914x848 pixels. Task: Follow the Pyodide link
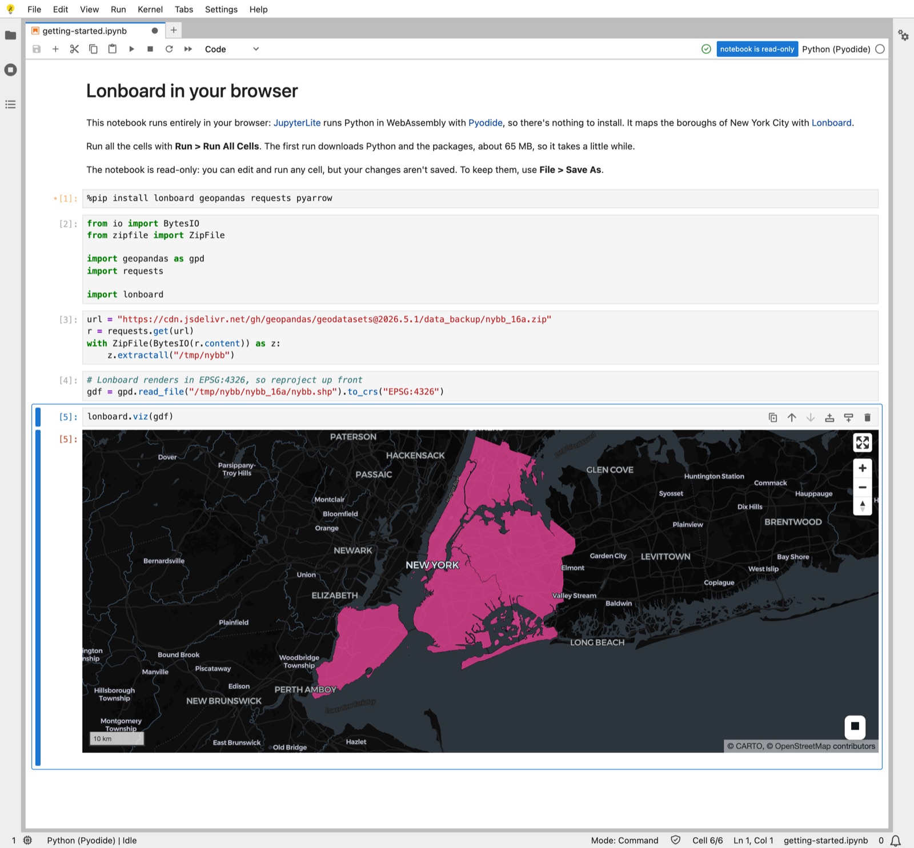coord(486,123)
